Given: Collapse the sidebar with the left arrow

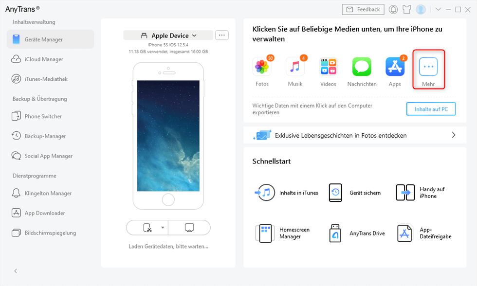Looking at the screenshot, I should tap(16, 271).
